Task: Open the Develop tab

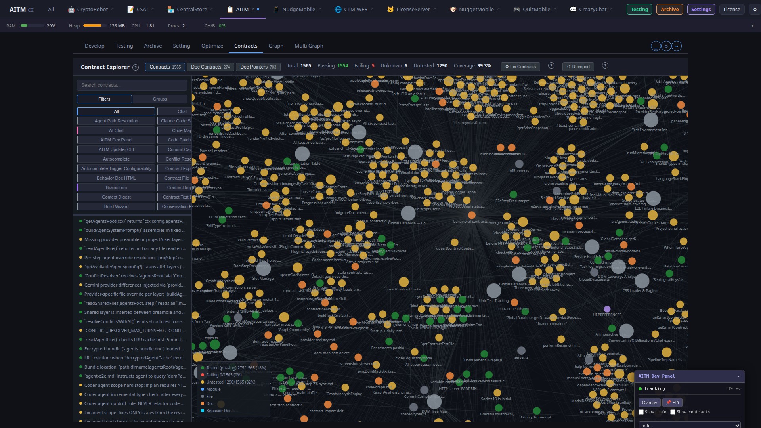Action: click(x=95, y=46)
